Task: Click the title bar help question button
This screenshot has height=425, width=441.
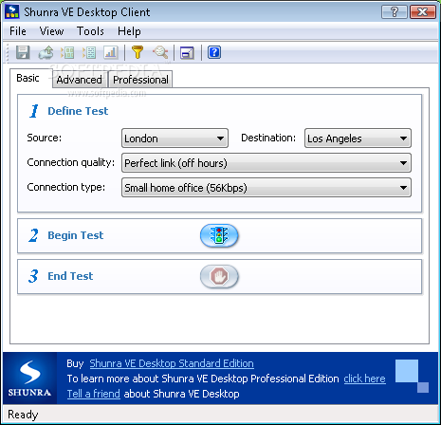Action: click(x=395, y=12)
